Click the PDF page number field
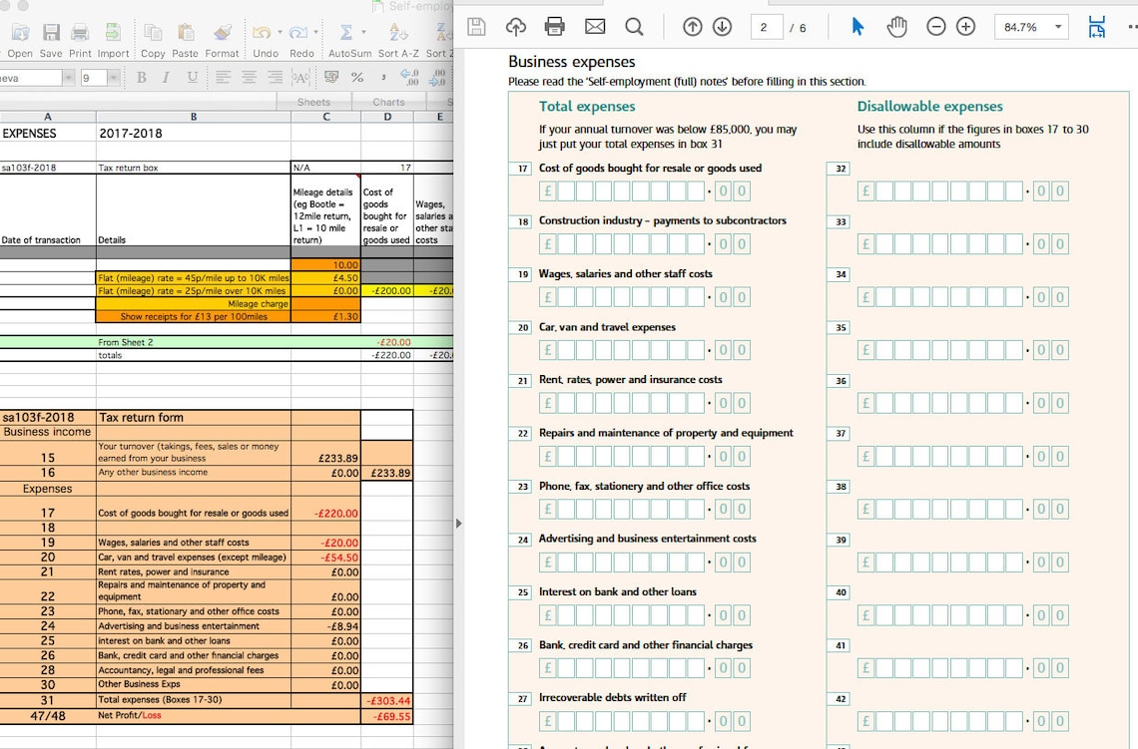Image resolution: width=1138 pixels, height=749 pixels. coord(767,27)
